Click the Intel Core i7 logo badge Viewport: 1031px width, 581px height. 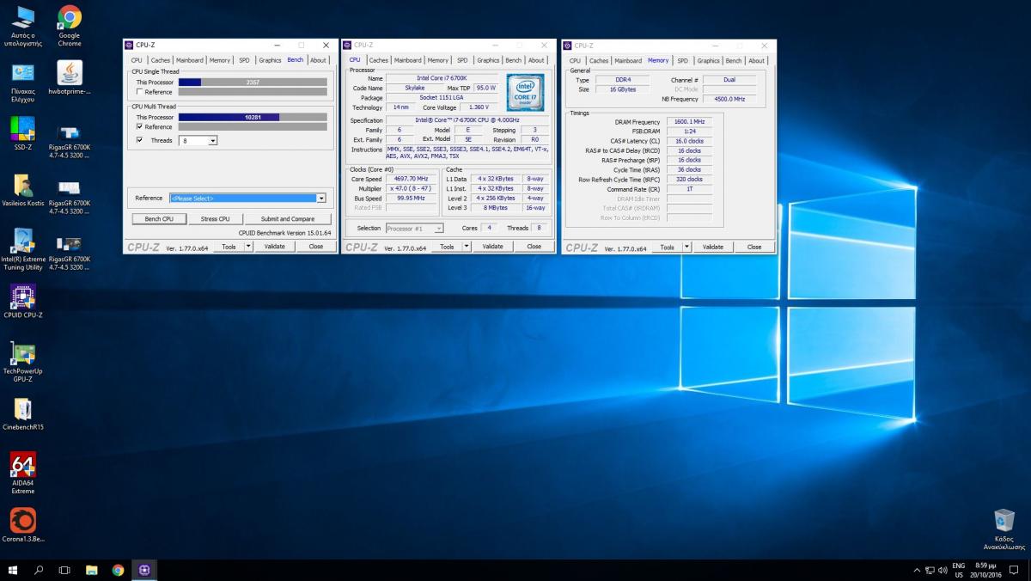click(x=525, y=93)
